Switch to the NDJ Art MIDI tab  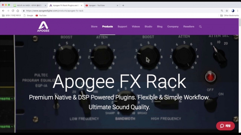(29, 5)
